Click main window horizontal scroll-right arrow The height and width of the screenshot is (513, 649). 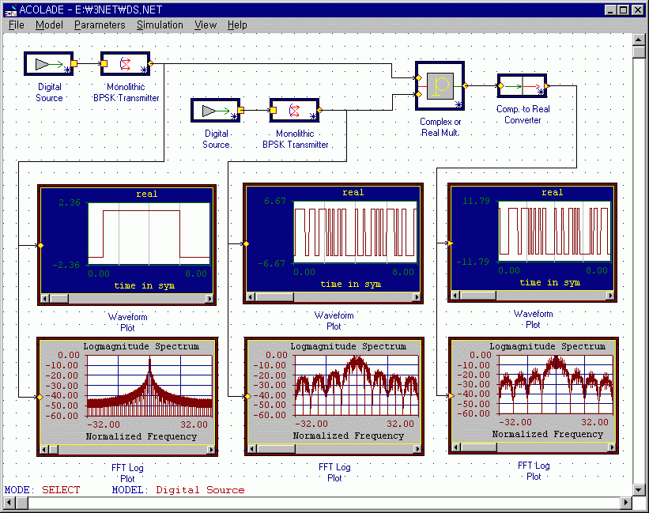click(x=626, y=503)
